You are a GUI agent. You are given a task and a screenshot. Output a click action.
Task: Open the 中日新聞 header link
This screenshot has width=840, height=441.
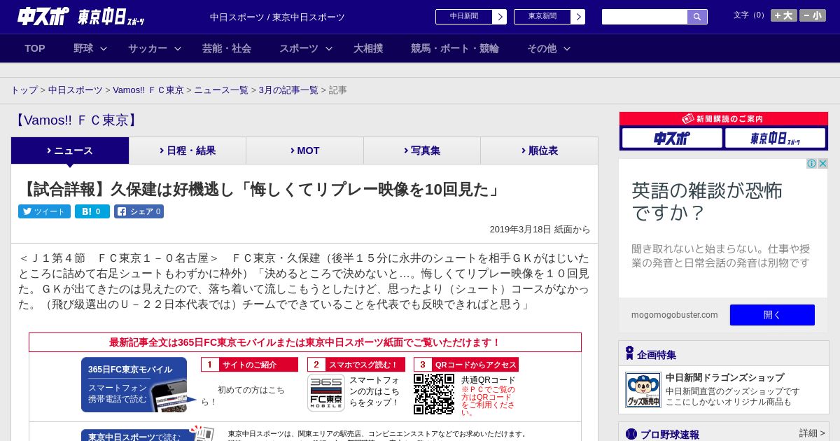470,17
